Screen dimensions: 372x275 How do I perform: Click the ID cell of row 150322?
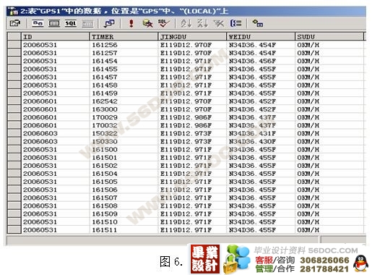pyautogui.click(x=56, y=133)
